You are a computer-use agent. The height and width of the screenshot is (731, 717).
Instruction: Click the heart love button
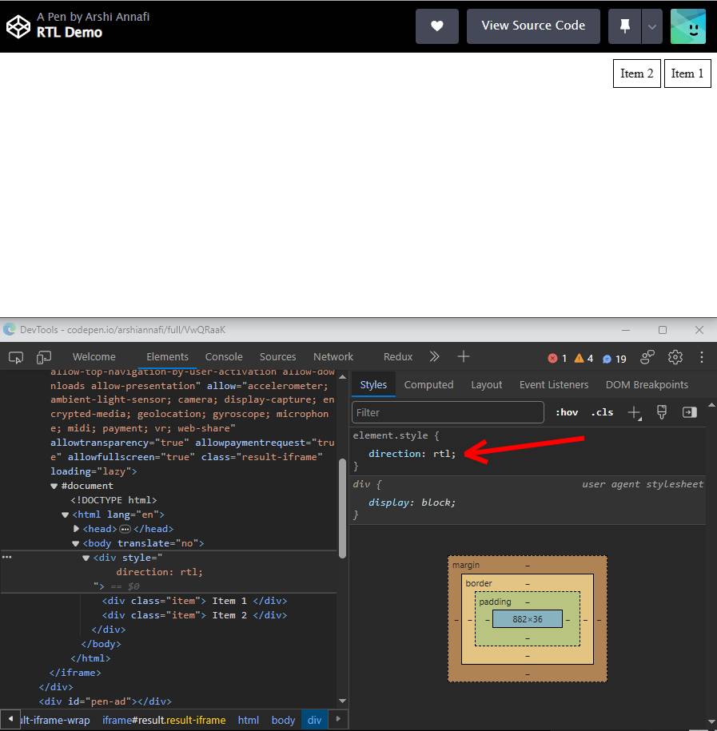[437, 26]
